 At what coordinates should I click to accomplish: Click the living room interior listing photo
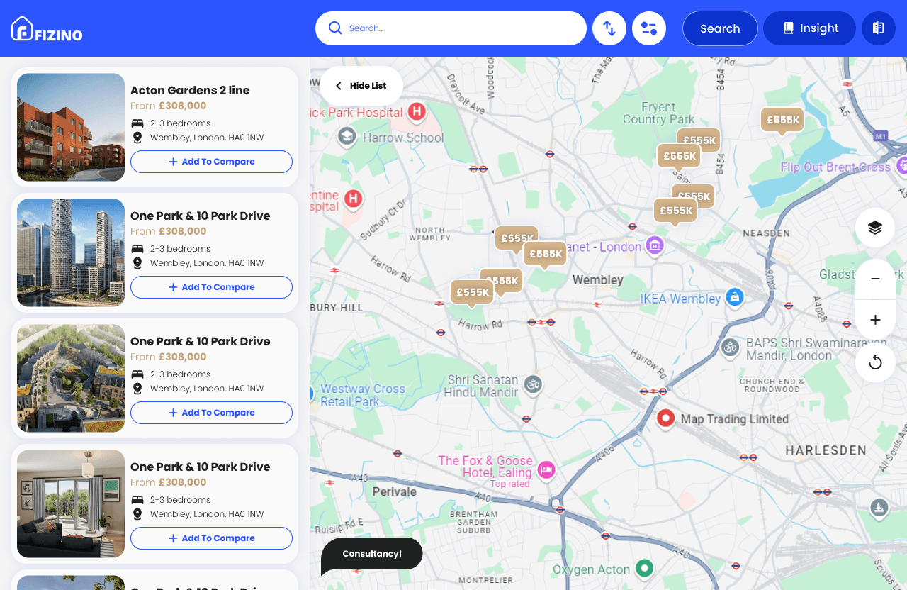point(71,503)
